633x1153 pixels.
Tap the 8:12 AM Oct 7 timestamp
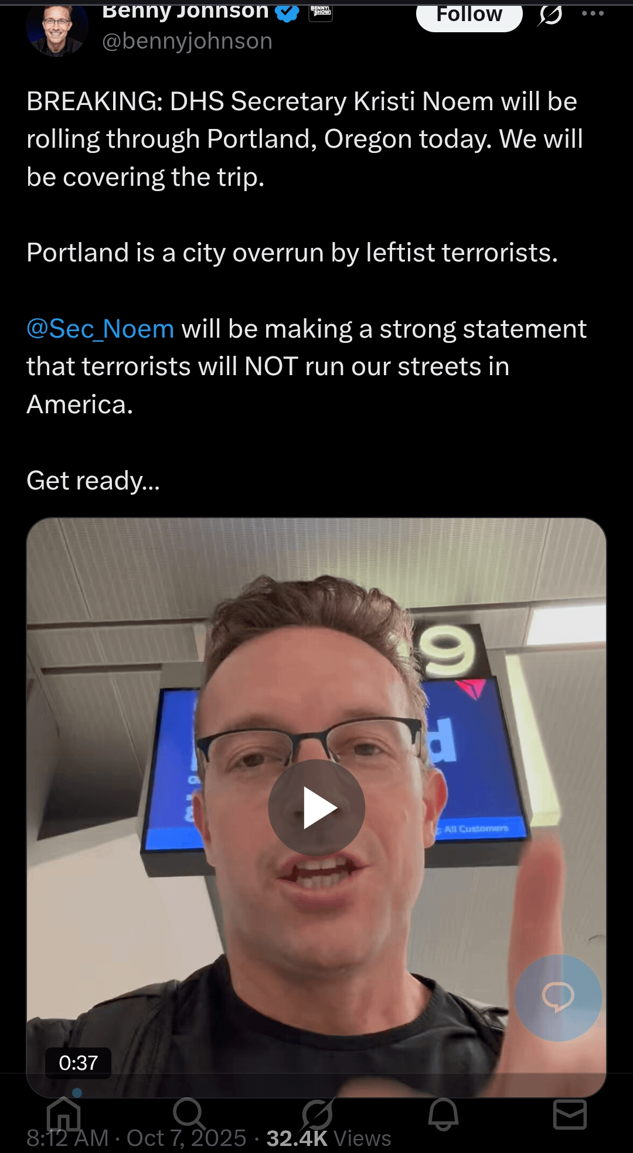tap(136, 1138)
